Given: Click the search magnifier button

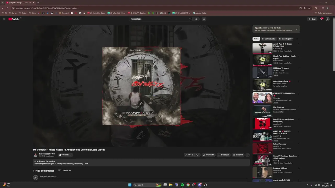Looking at the screenshot, I should (196, 19).
